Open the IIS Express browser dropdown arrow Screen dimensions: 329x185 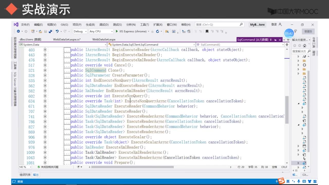[149, 31]
